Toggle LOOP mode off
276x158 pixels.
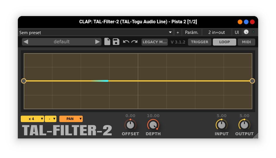point(225,42)
